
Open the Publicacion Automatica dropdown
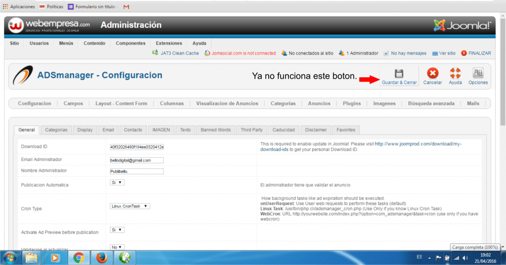point(117,183)
